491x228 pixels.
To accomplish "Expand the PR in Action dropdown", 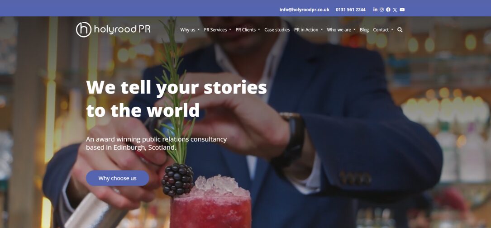I will [x=308, y=30].
